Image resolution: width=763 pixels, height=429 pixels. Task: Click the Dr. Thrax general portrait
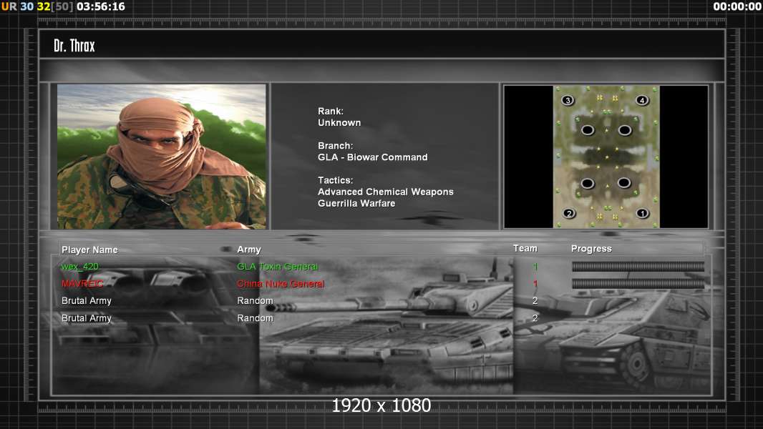(162, 157)
